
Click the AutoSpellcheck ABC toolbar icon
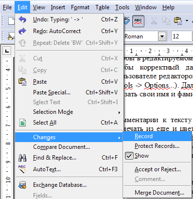(138, 21)
